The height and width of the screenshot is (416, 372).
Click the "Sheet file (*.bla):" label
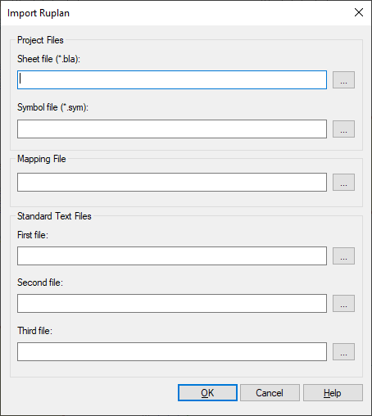48,59
